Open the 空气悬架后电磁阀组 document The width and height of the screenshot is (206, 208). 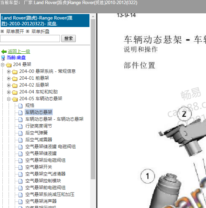pyautogui.click(x=45, y=160)
